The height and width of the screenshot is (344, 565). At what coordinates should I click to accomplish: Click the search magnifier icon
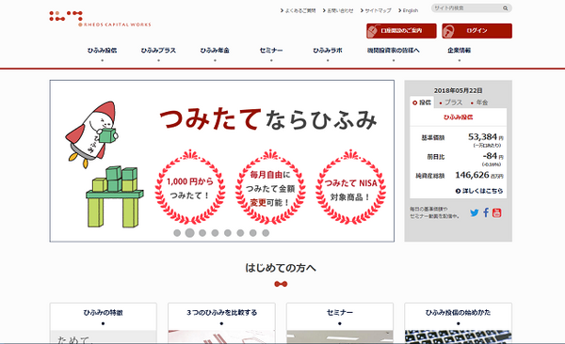pyautogui.click(x=505, y=8)
